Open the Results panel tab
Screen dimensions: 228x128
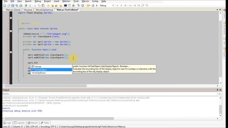click(x=33, y=123)
